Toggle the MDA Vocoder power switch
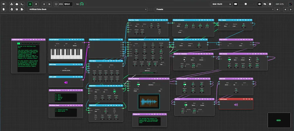This screenshot has width=294, height=131. tap(229, 60)
